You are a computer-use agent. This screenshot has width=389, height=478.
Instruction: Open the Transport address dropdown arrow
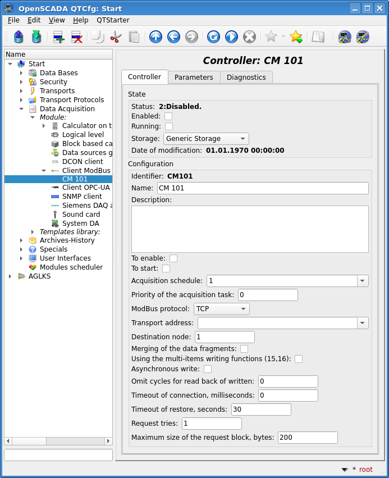(x=363, y=323)
